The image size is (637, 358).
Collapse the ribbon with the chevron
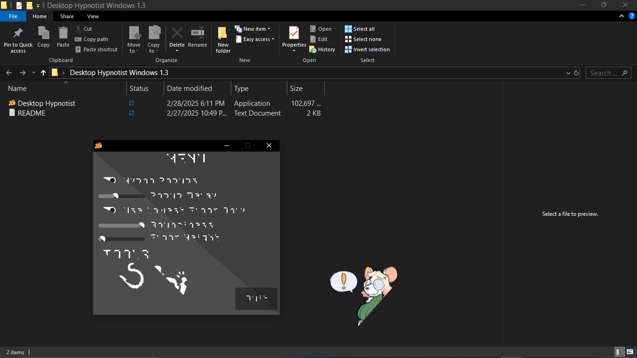621,16
